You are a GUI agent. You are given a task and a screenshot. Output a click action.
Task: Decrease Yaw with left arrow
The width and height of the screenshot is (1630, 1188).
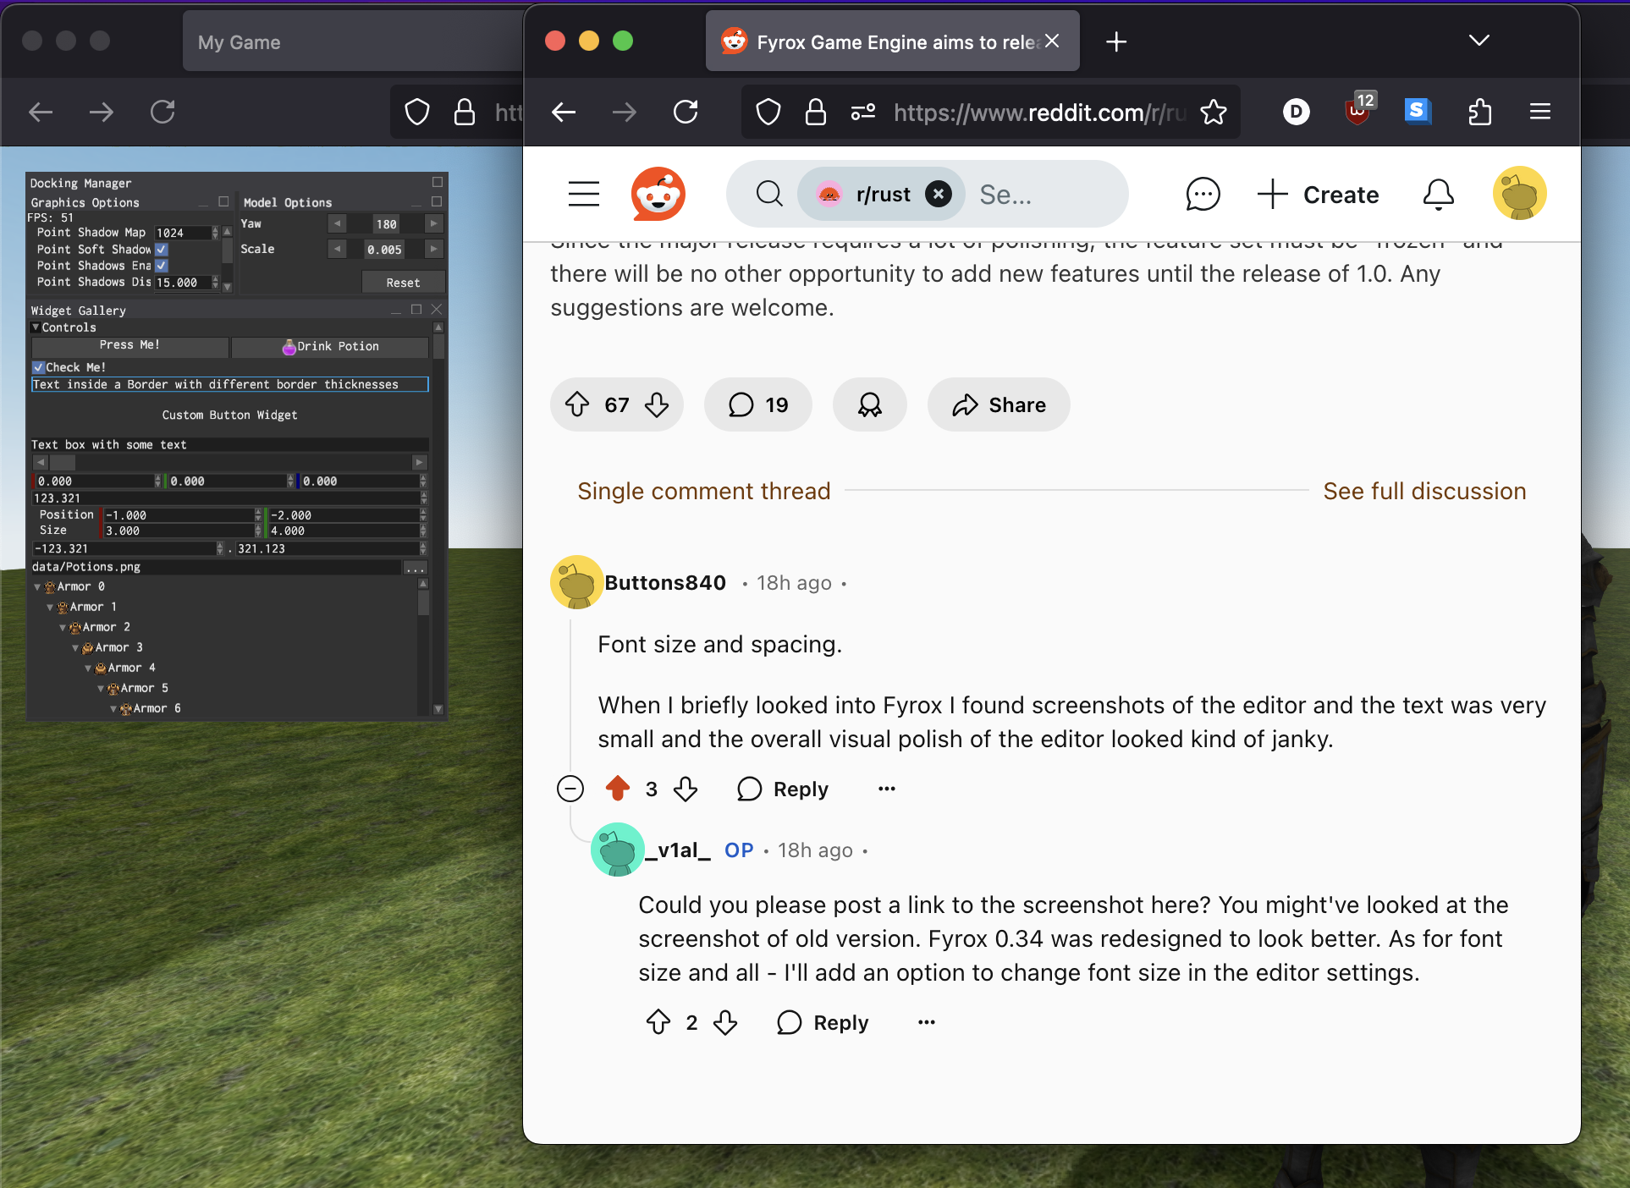pyautogui.click(x=338, y=224)
